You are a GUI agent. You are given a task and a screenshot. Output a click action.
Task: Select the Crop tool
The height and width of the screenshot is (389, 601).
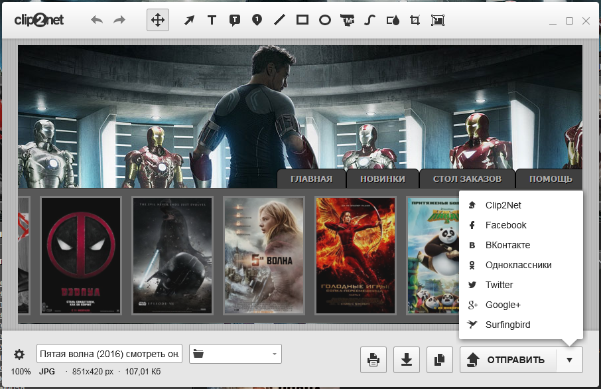coord(415,20)
